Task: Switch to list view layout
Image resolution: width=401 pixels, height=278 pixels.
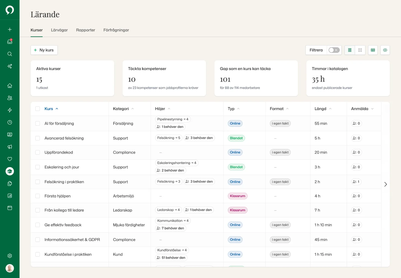Action: click(350, 50)
